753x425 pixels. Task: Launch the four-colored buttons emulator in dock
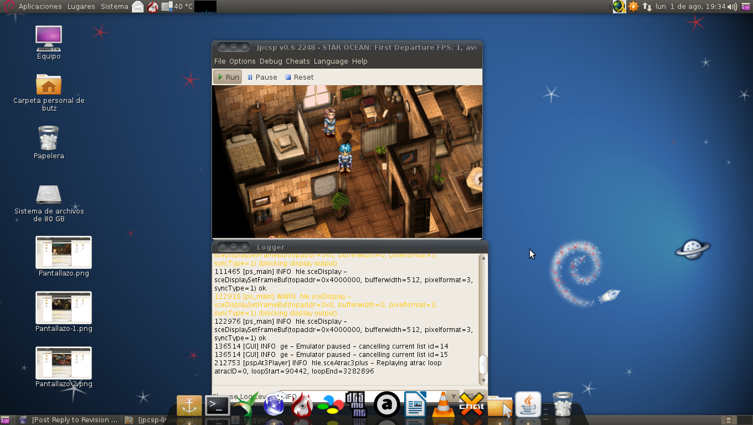[x=329, y=406]
